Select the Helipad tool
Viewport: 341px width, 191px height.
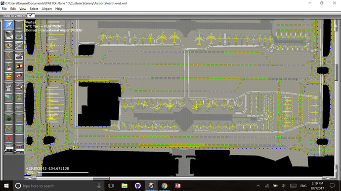click(x=9, y=45)
